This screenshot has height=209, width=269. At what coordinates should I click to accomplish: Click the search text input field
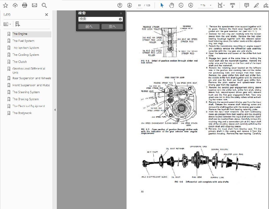[98, 19]
